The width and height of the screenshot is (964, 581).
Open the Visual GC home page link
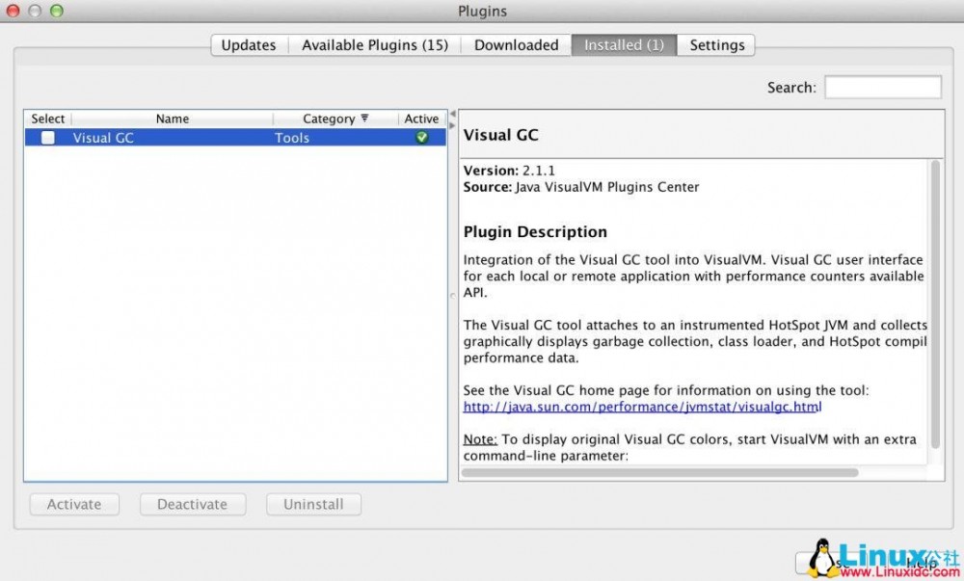[x=642, y=408]
